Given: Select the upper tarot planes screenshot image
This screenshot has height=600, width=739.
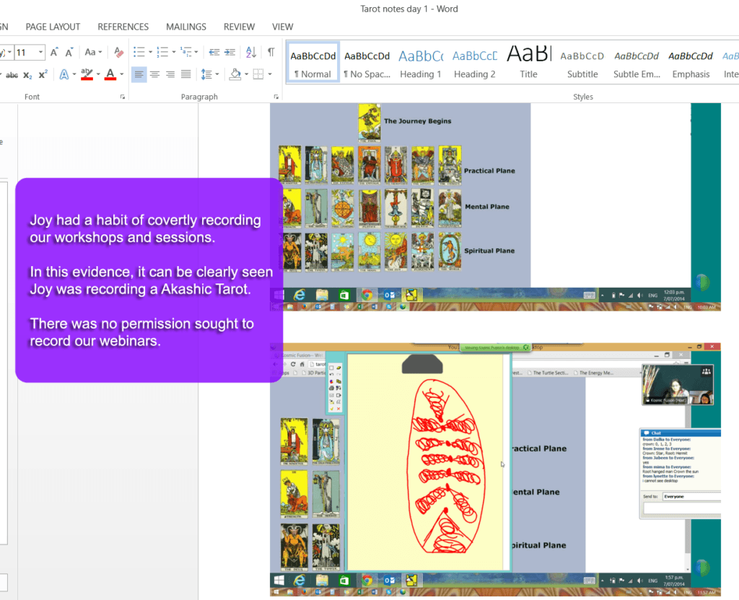Looking at the screenshot, I should pyautogui.click(x=495, y=207).
